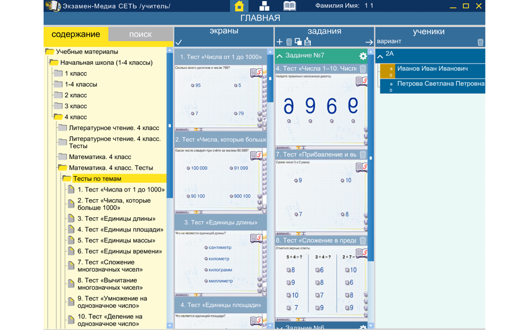Click book grade icon on screen 2 thumbnail
Image resolution: width=528 pixels, height=330 pixels.
[256, 155]
